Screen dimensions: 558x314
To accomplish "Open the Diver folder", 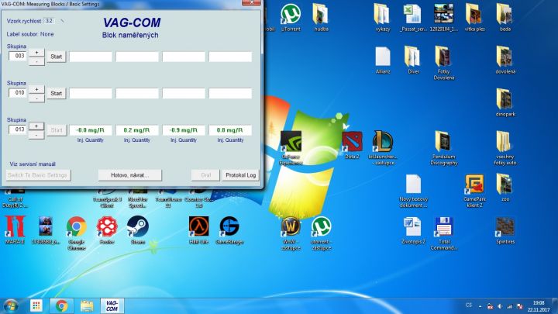I will click(x=413, y=60).
